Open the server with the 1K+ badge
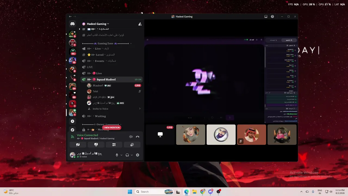Screen dimensions: 348x196 pos(72,51)
